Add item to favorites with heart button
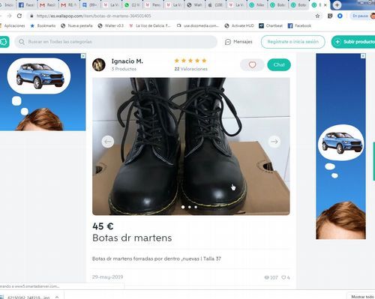 252,65
